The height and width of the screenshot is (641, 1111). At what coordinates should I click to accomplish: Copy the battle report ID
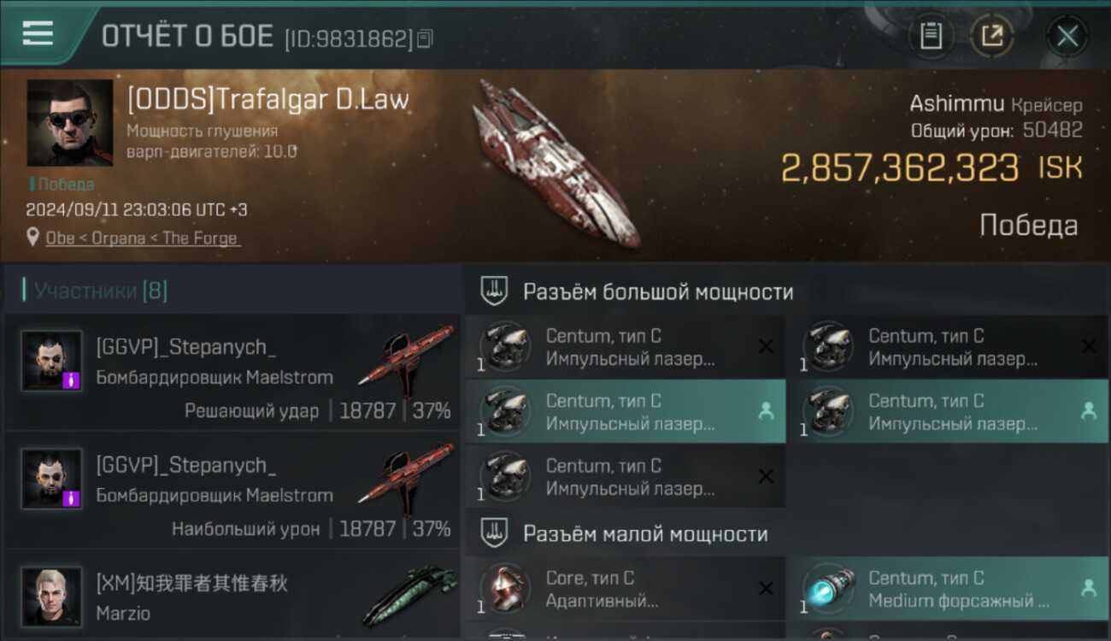(x=426, y=38)
